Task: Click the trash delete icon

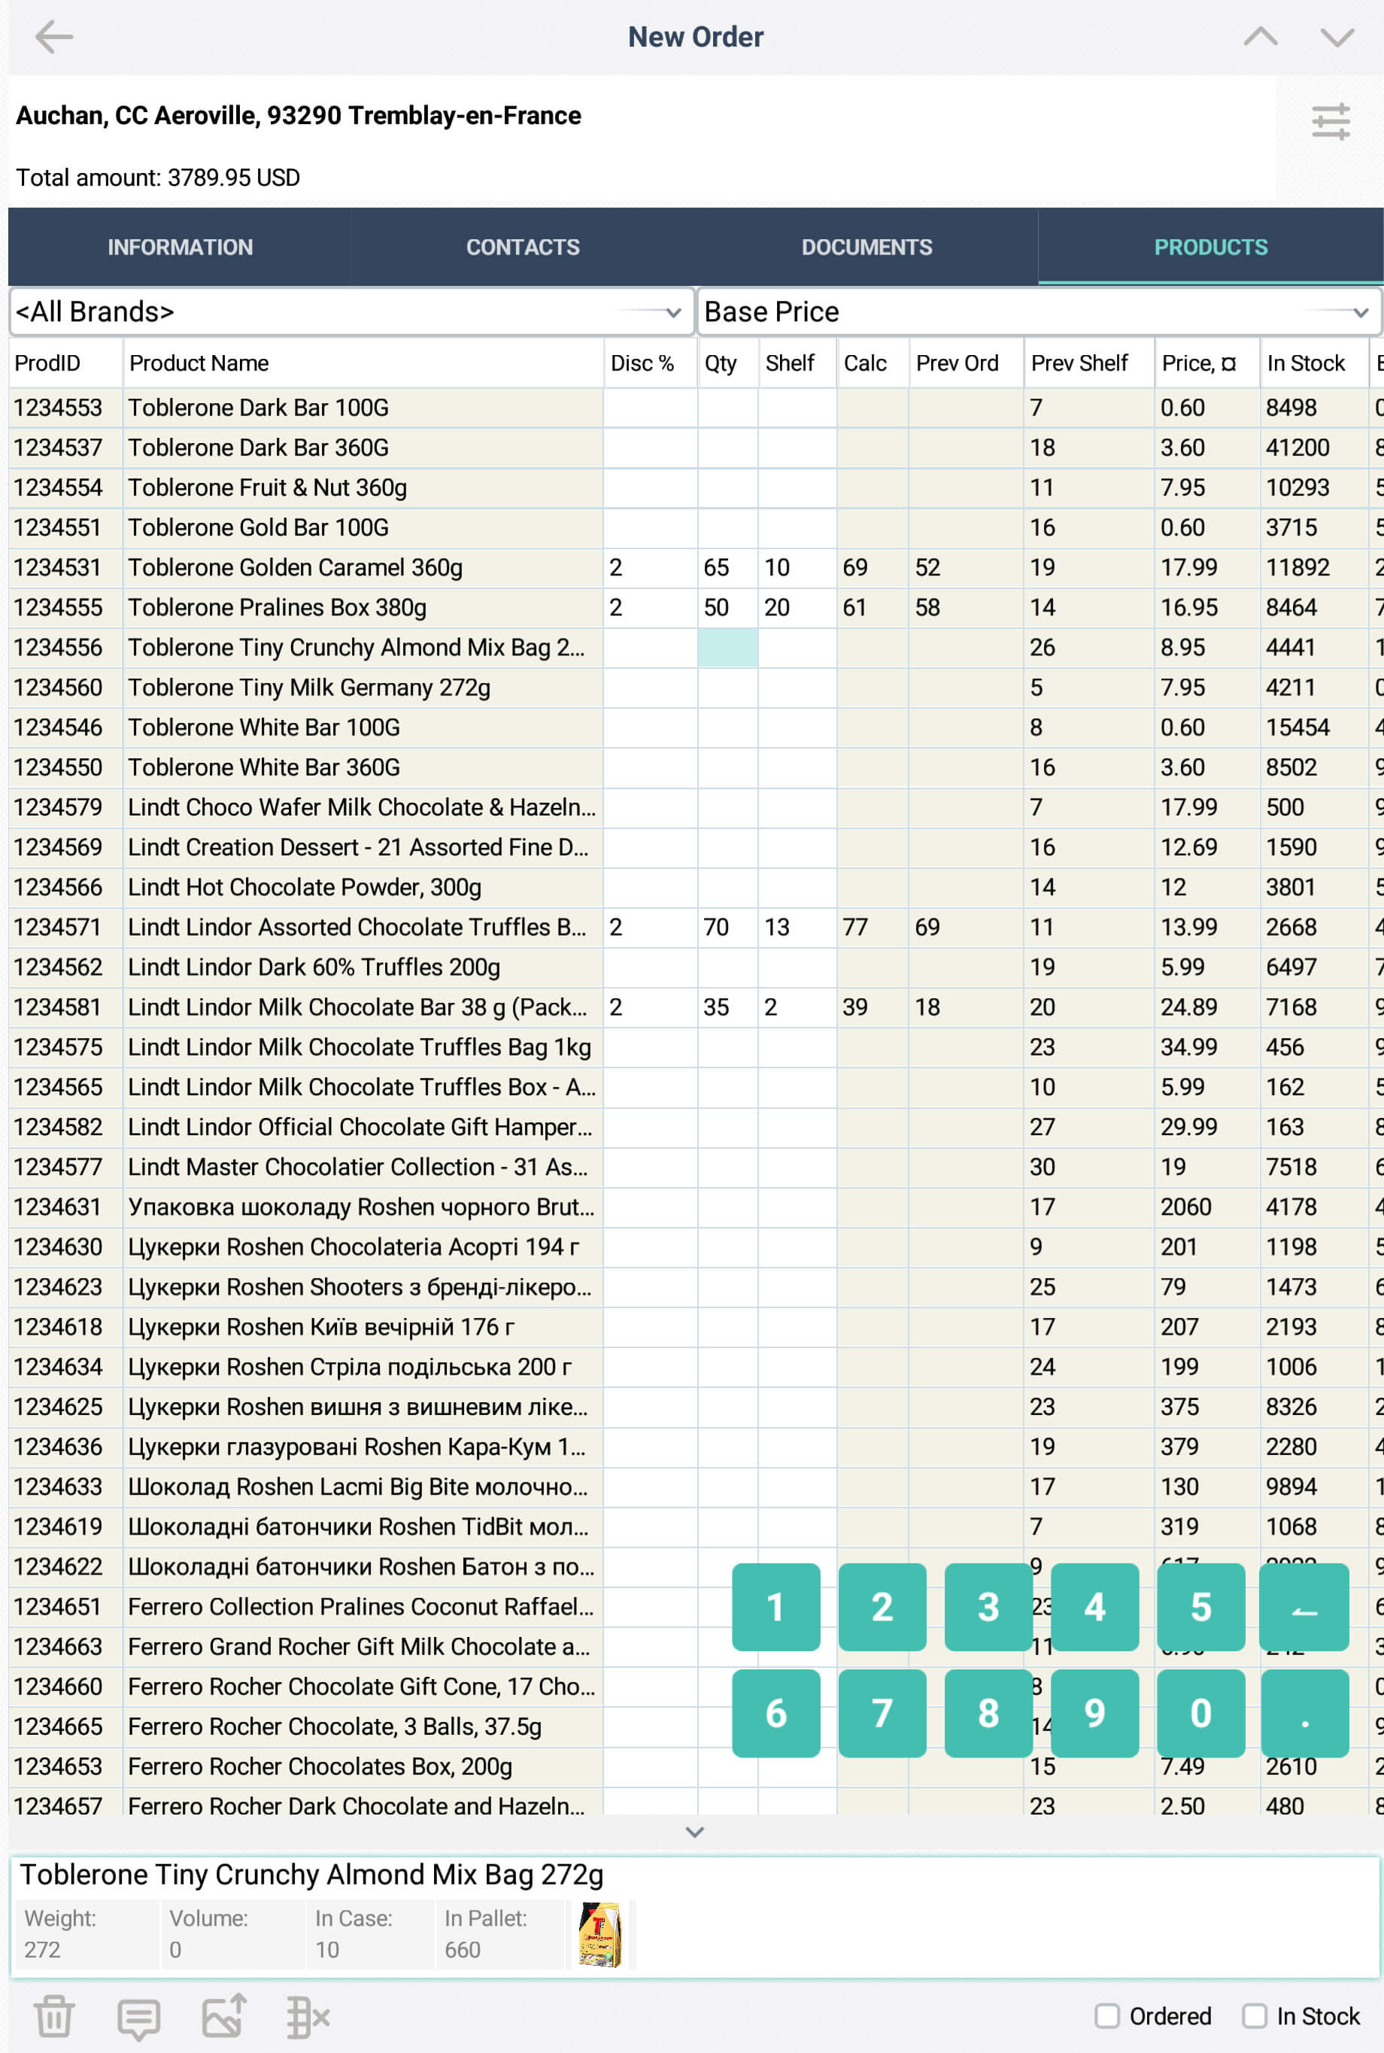Action: coord(54,2016)
